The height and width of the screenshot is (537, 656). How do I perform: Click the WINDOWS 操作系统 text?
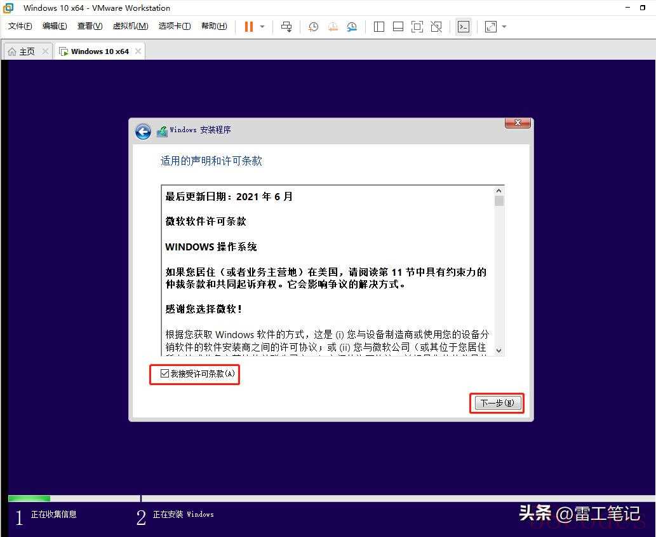coord(211,247)
